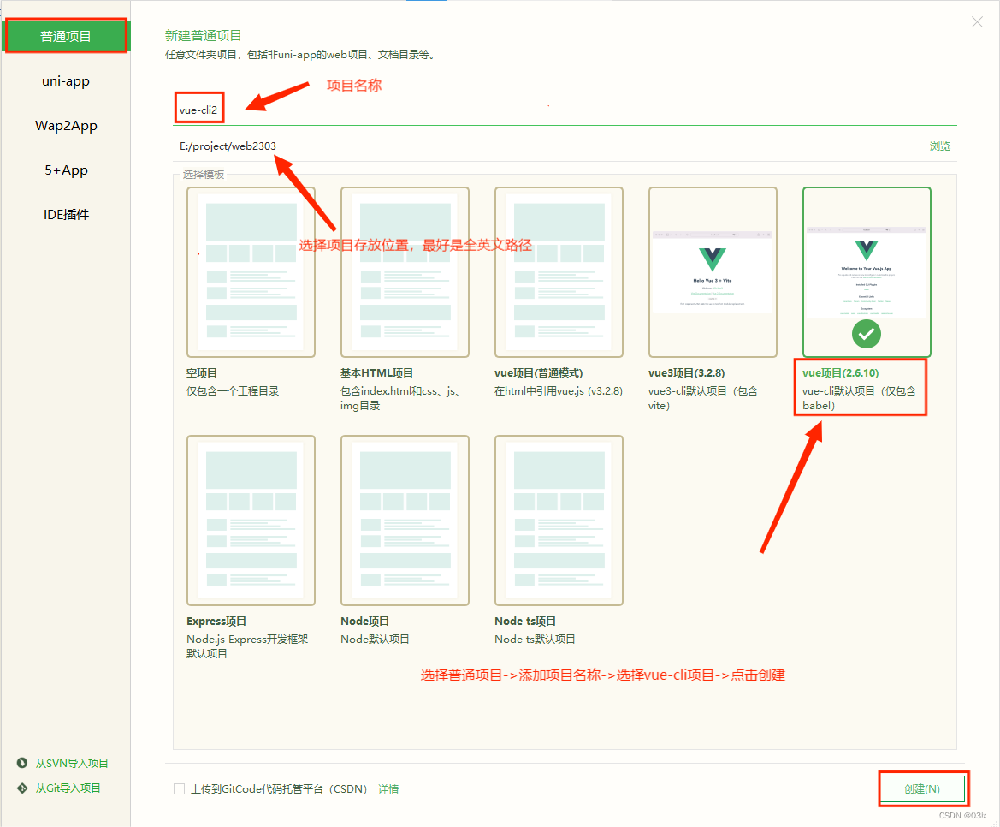
Task: Click the project name field showing vue-cli2
Action: 198,108
